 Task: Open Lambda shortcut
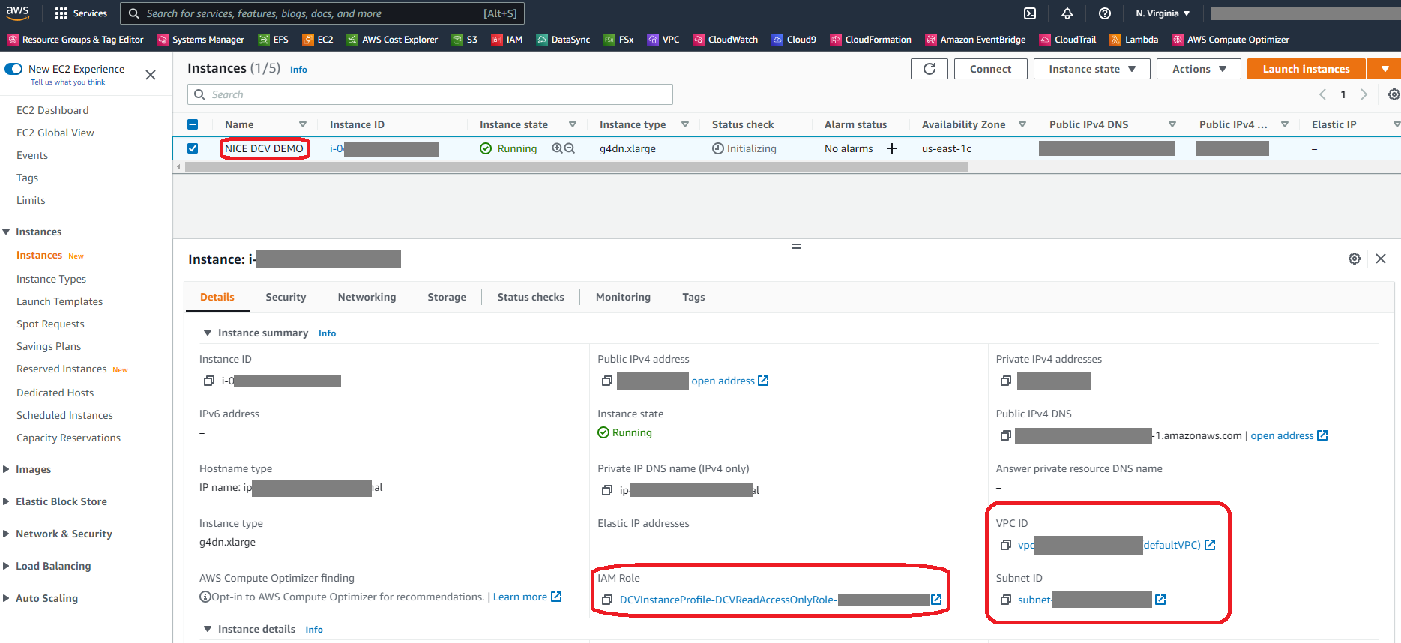1134,40
